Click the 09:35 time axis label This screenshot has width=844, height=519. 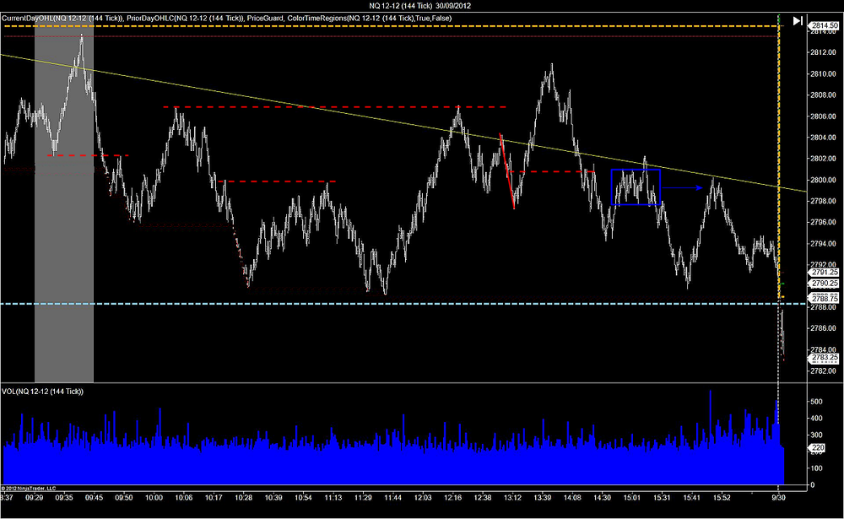coord(64,497)
